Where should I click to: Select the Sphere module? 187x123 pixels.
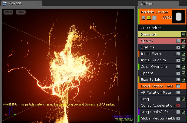162,73
